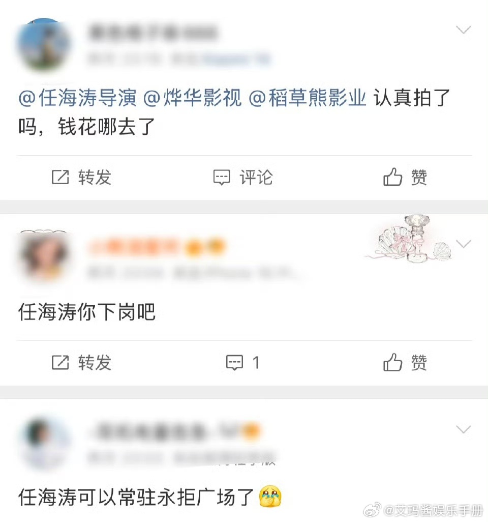Open mention @烨华影视
The height and width of the screenshot is (522, 488).
(192, 98)
